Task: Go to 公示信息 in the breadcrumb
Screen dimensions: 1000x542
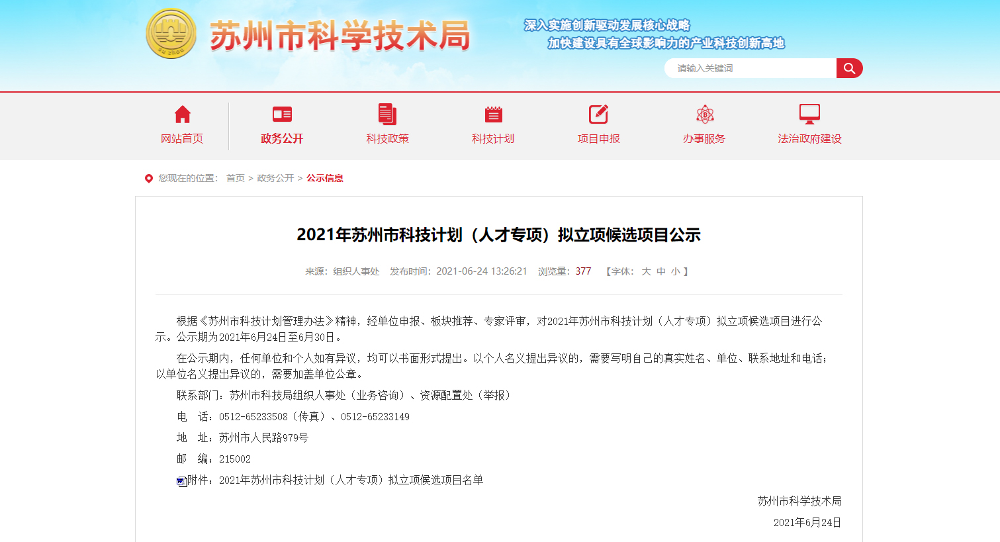Action: (x=325, y=178)
